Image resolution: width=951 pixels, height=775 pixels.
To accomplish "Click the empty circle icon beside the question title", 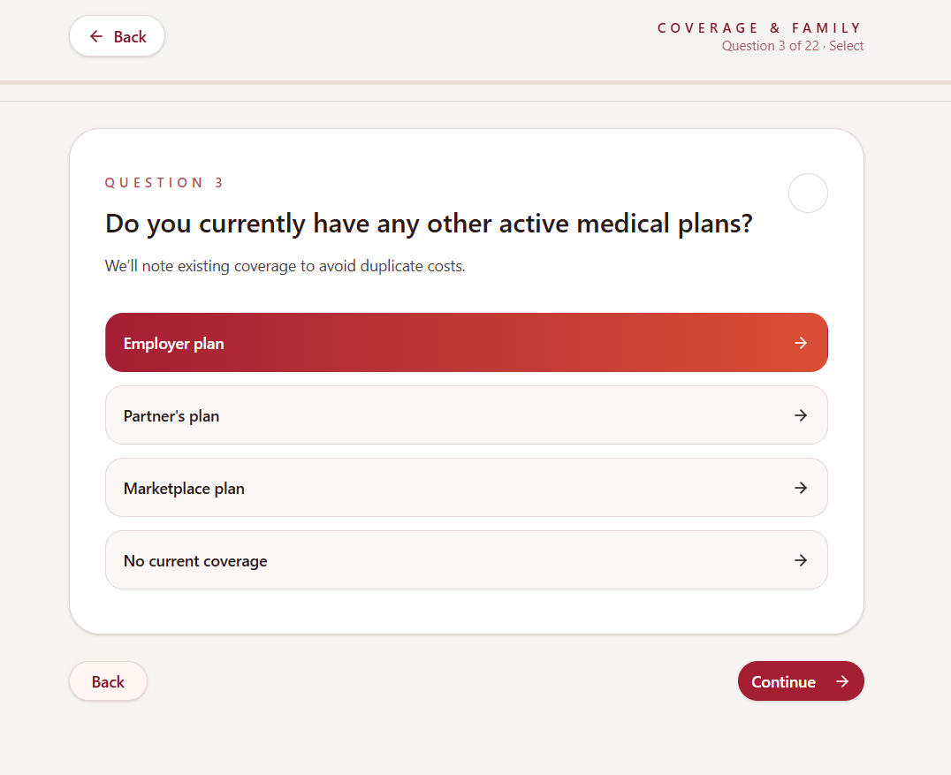I will pyautogui.click(x=808, y=193).
